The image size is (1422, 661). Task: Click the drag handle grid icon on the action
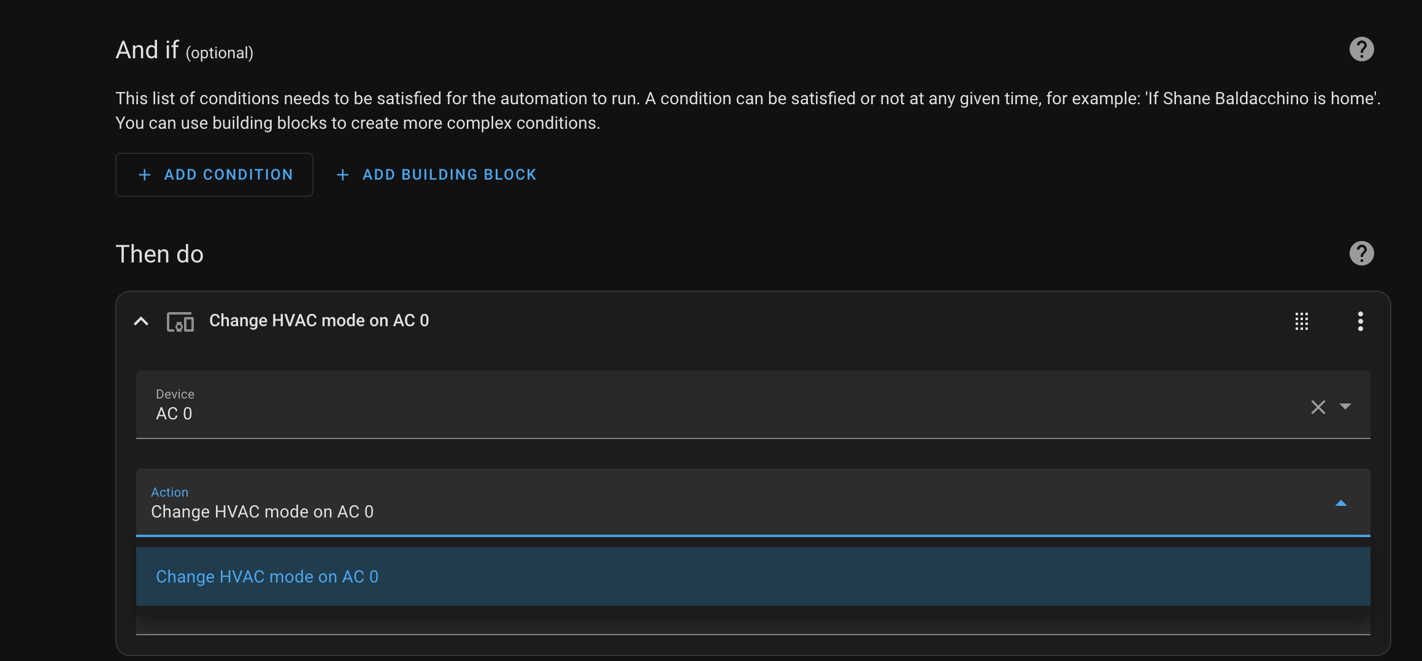pyautogui.click(x=1302, y=321)
